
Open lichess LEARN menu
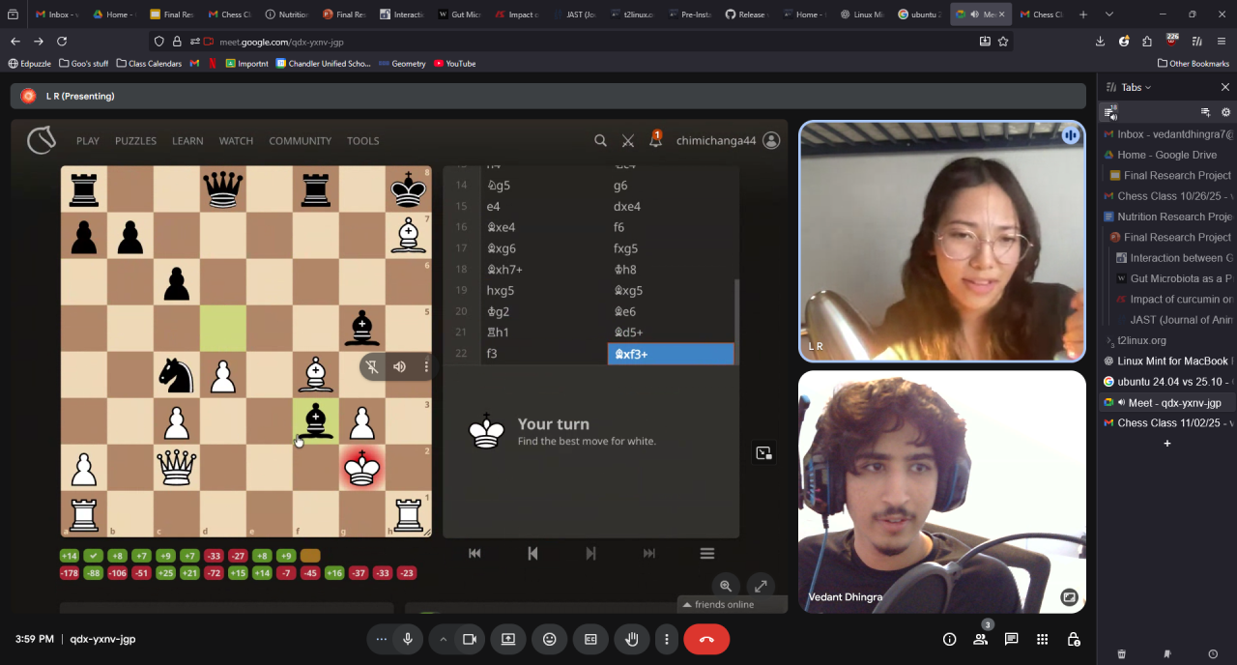(x=187, y=140)
